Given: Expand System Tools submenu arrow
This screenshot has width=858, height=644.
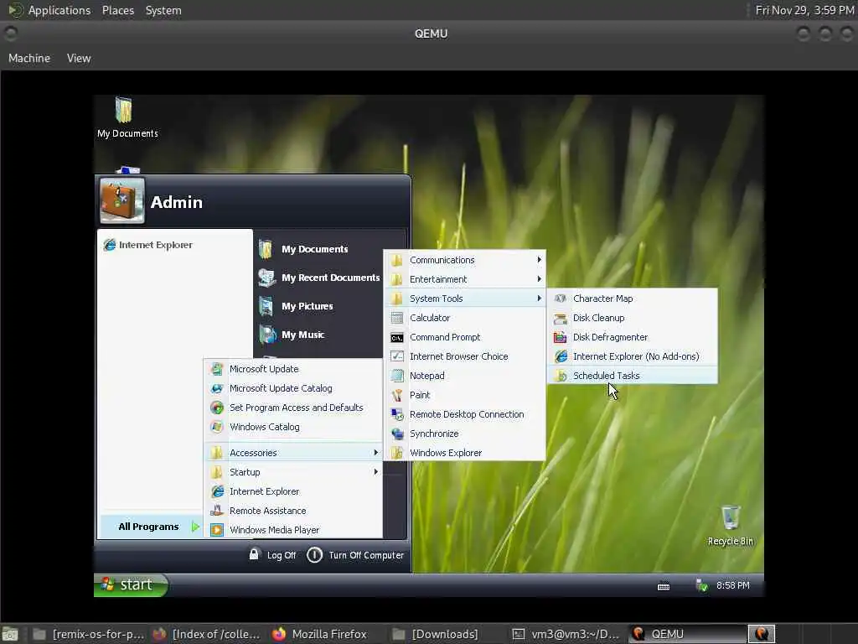Looking at the screenshot, I should click(x=539, y=299).
